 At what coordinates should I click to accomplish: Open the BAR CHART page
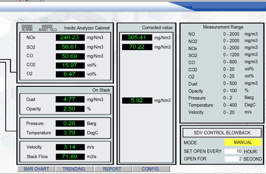pos(36,169)
